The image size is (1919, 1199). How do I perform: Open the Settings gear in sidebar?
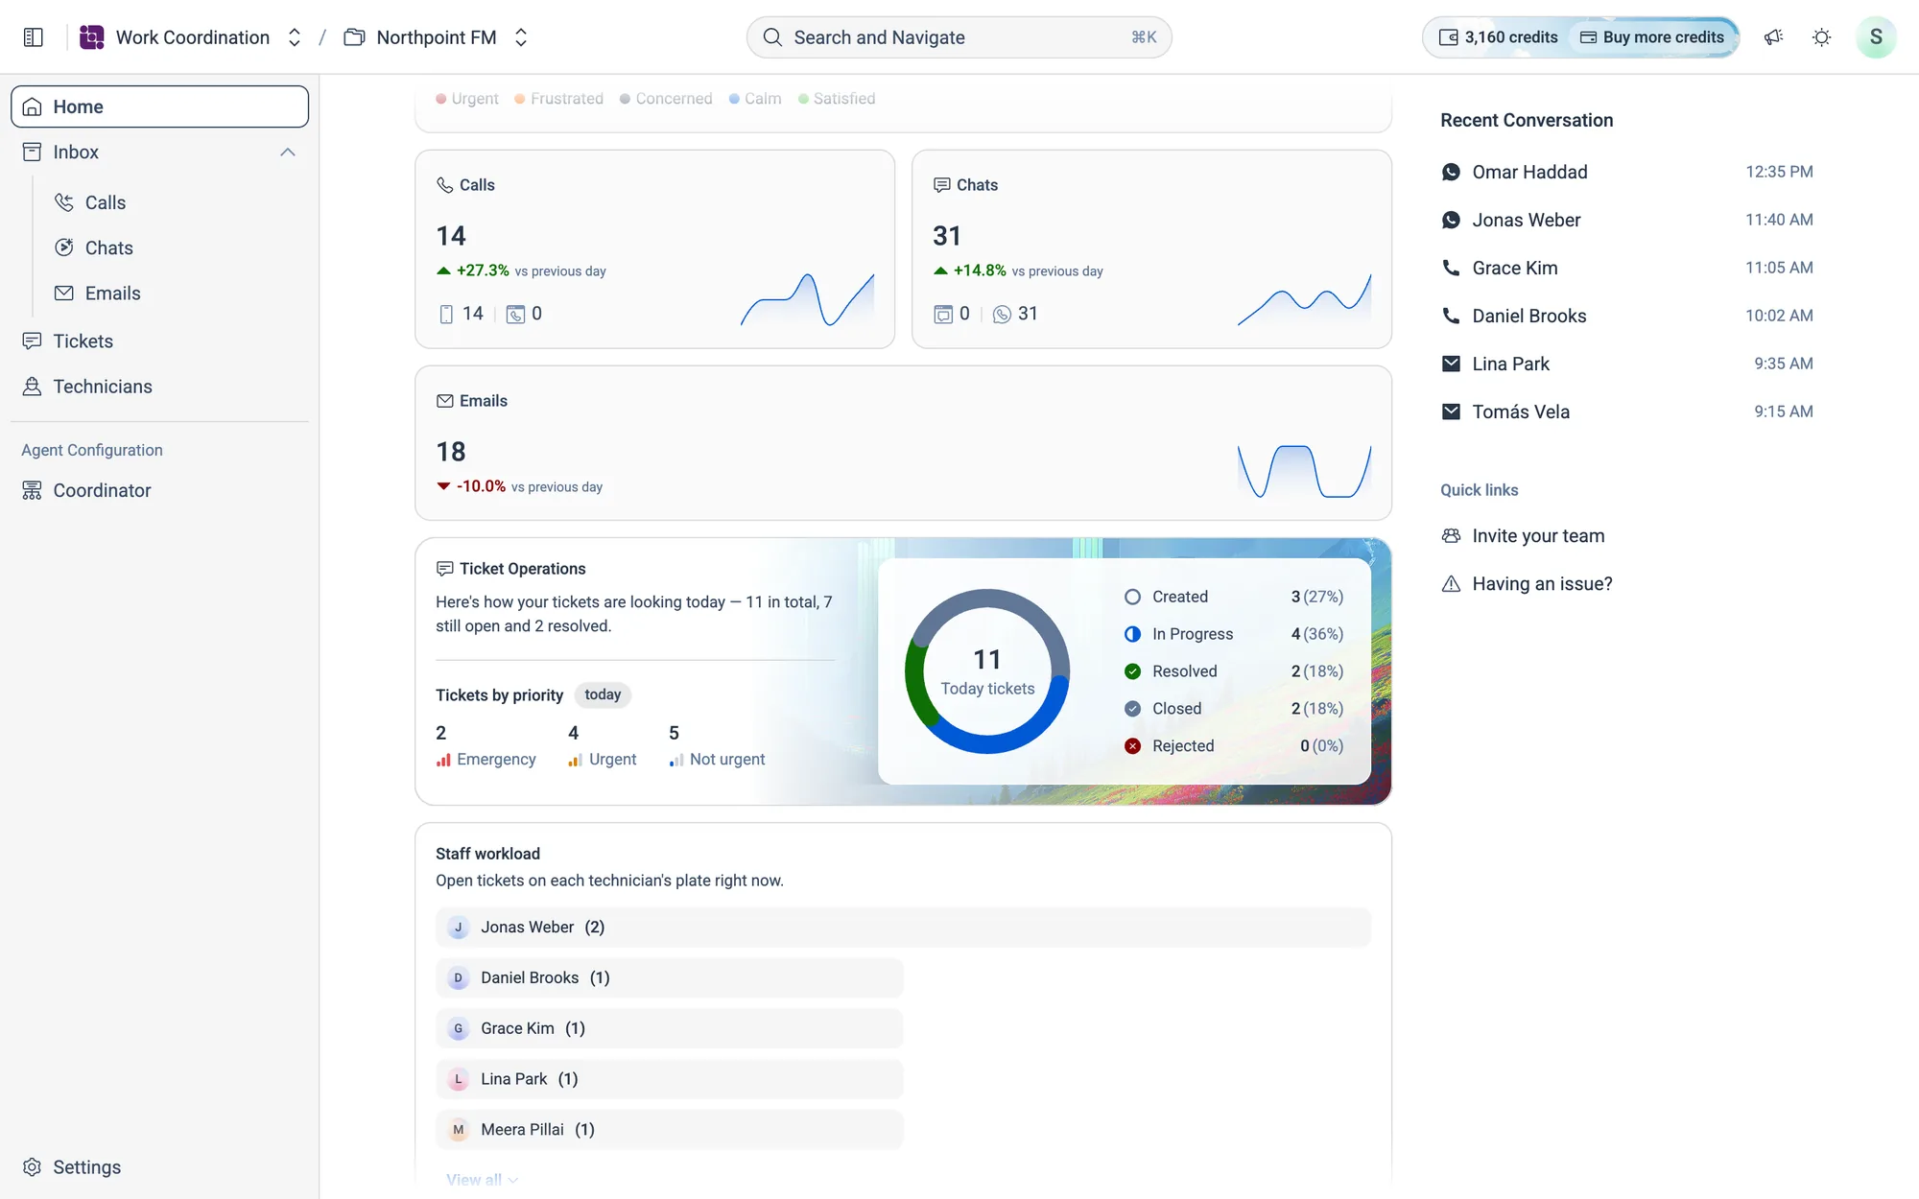(x=72, y=1166)
